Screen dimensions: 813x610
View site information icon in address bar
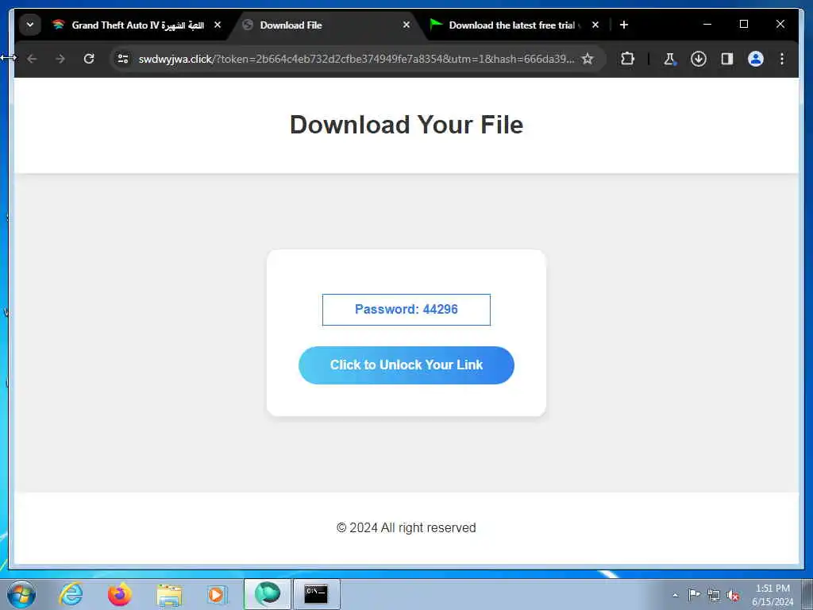pyautogui.click(x=123, y=59)
